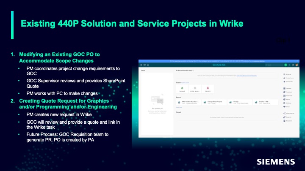
Task: Follow the link in the blue banner
Action: (259, 61)
